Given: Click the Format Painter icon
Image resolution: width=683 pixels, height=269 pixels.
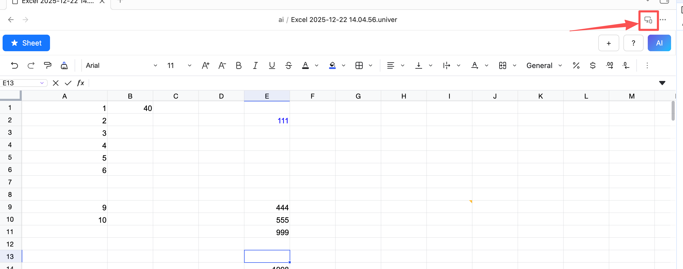Looking at the screenshot, I should point(47,65).
